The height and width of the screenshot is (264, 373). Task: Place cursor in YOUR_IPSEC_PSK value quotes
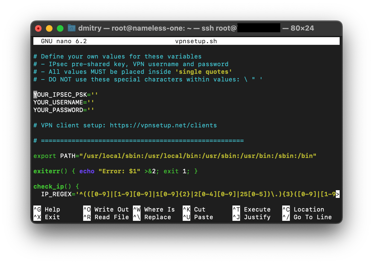95,95
